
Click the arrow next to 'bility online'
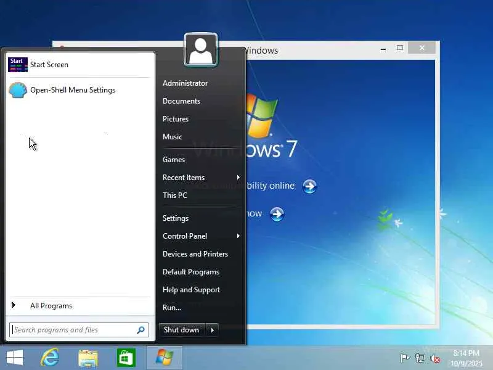coord(309,186)
